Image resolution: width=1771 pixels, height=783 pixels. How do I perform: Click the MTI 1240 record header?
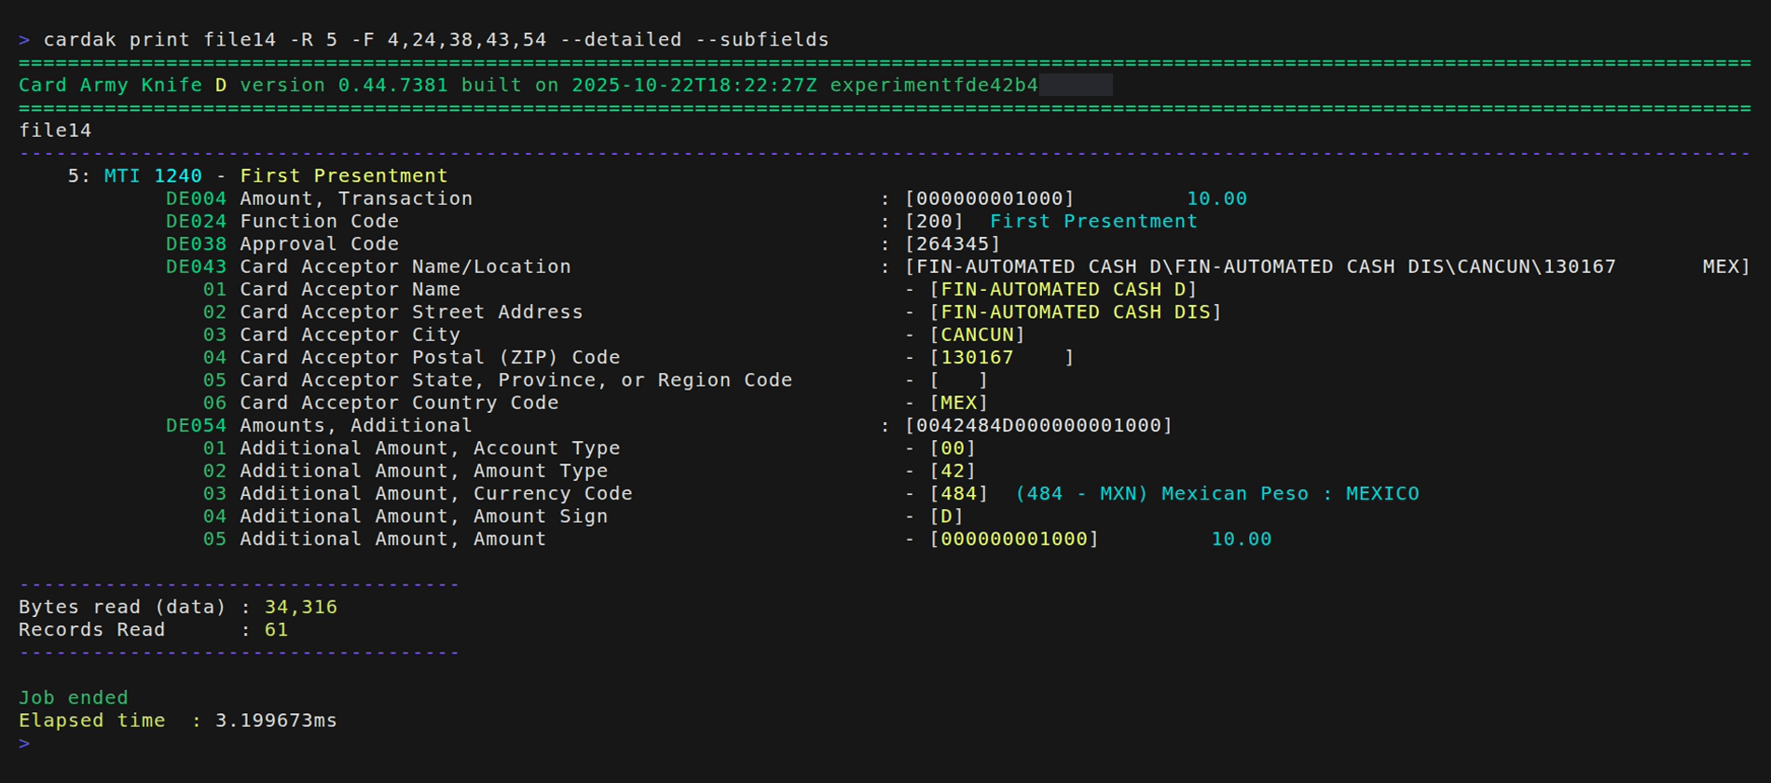click(x=153, y=175)
